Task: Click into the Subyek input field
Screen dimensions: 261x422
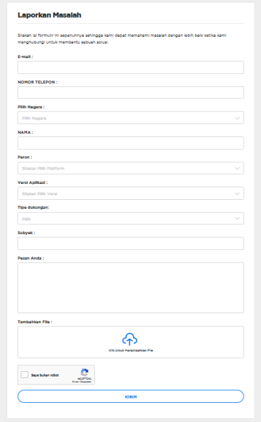Action: [x=130, y=243]
